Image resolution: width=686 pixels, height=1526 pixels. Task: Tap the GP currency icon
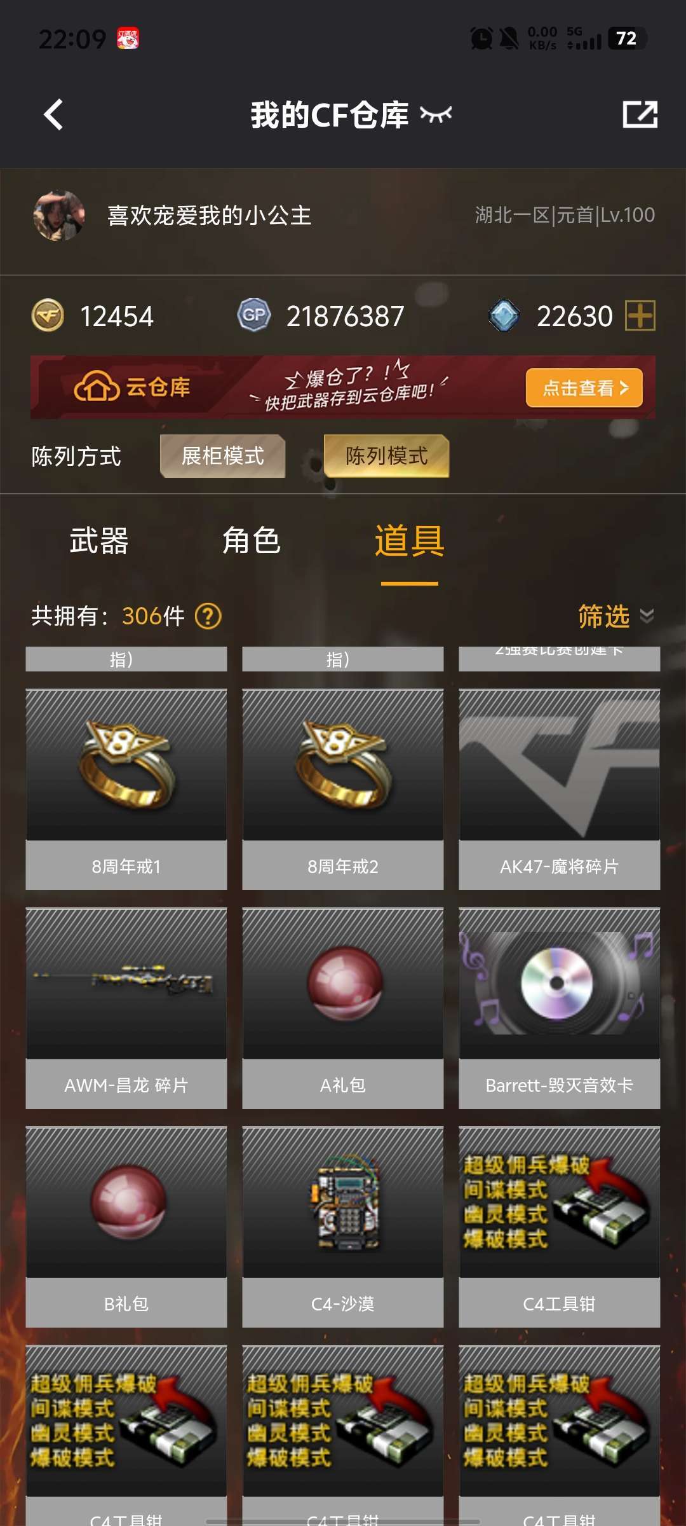point(254,315)
